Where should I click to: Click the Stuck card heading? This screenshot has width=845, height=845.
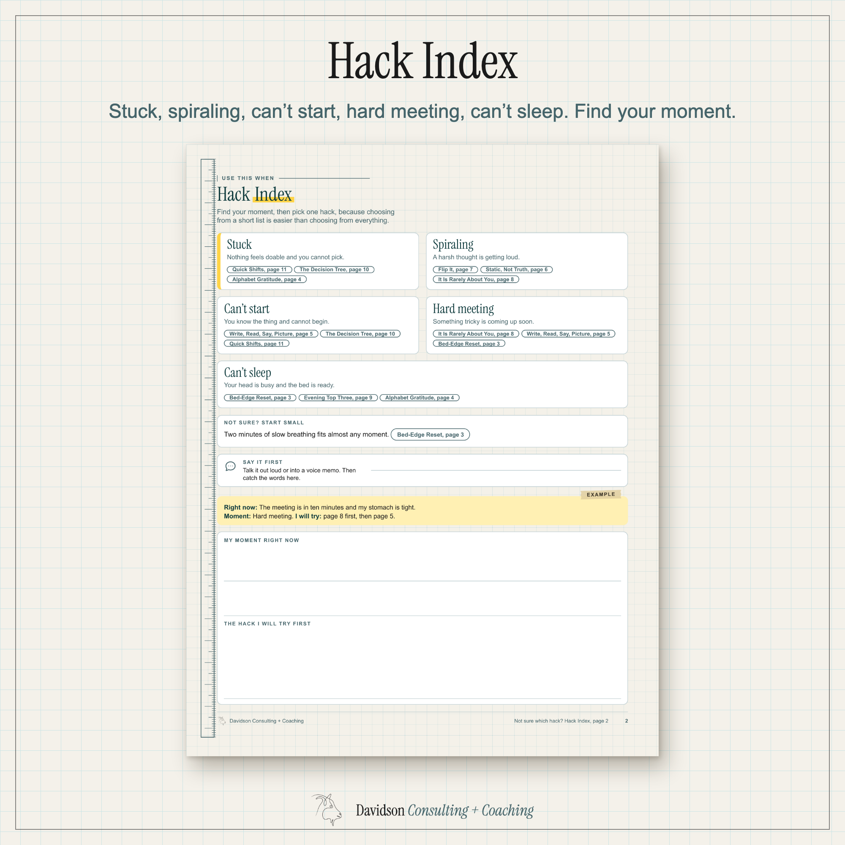[239, 245]
